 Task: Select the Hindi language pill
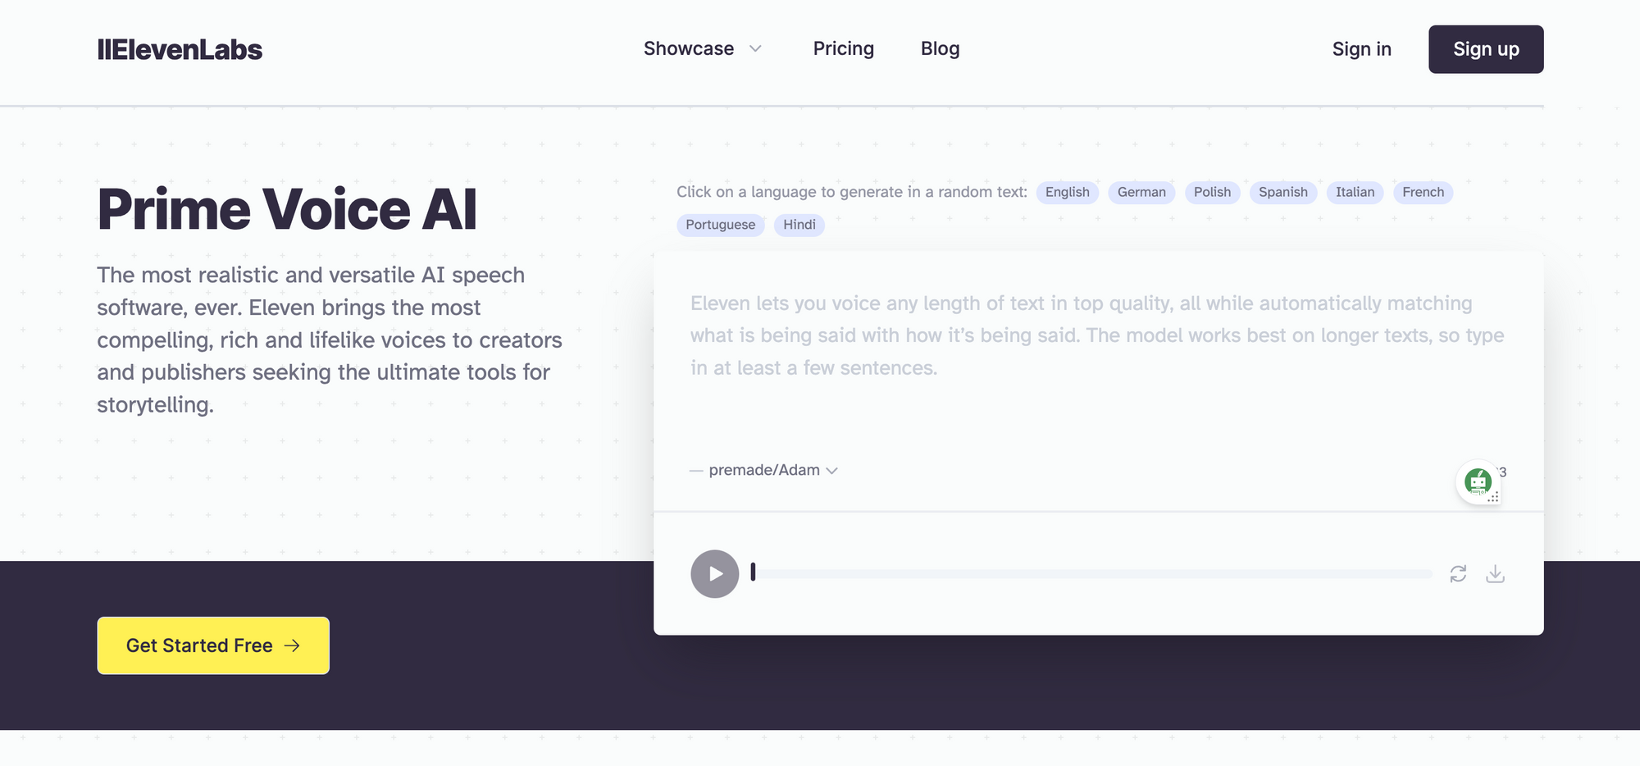click(799, 225)
